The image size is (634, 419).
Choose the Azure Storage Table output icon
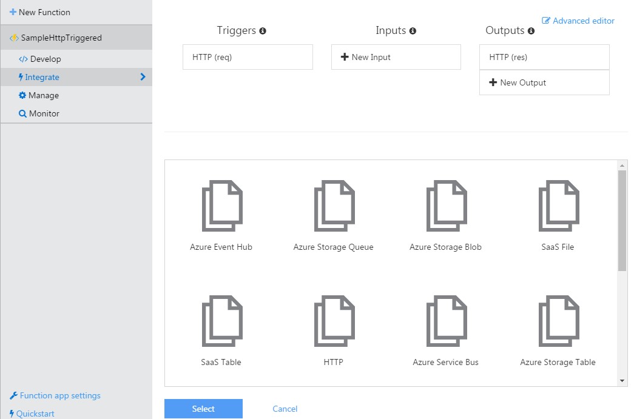[559, 321]
